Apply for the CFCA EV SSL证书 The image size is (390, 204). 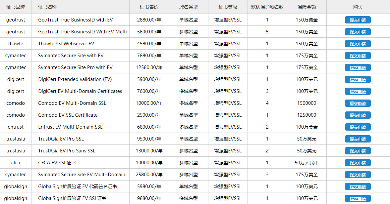[358, 163]
